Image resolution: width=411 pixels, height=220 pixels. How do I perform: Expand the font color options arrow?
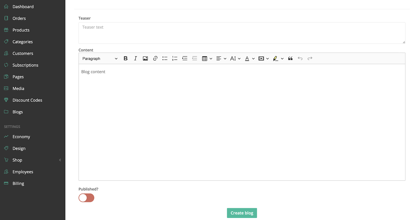tap(253, 59)
